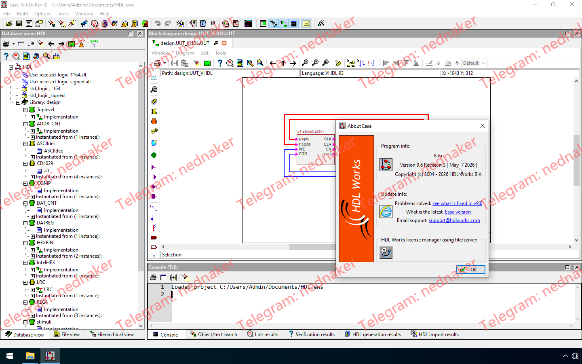Open the Build menu

point(22,14)
